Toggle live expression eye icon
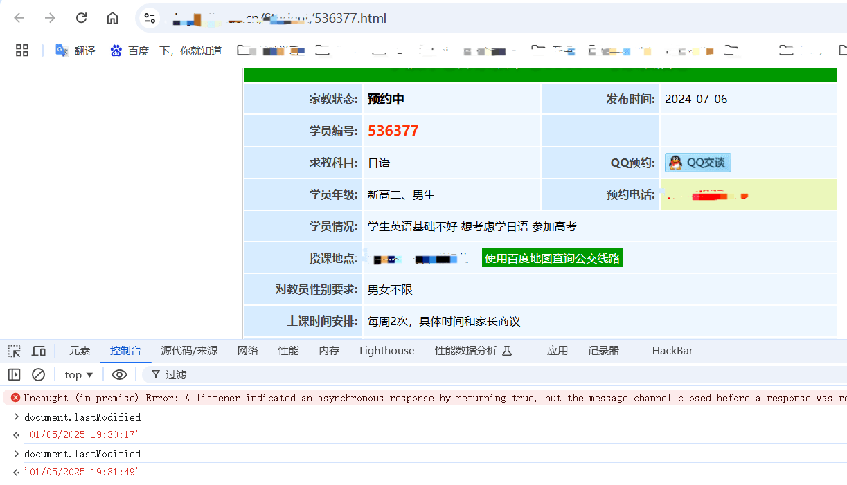Viewport: 847px width, 485px height. click(119, 374)
